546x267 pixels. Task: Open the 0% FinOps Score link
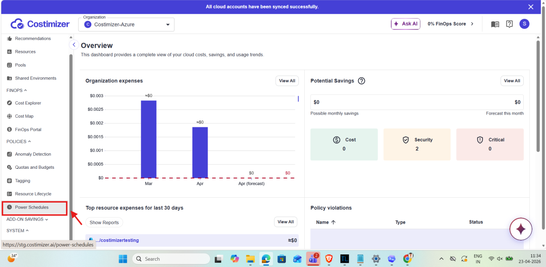coord(451,24)
